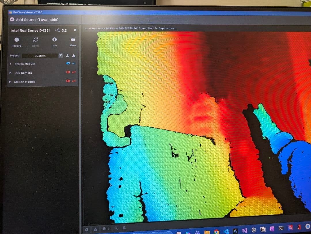Click the search magnifier in status bar
This screenshot has height=234, width=311.
tap(116, 228)
